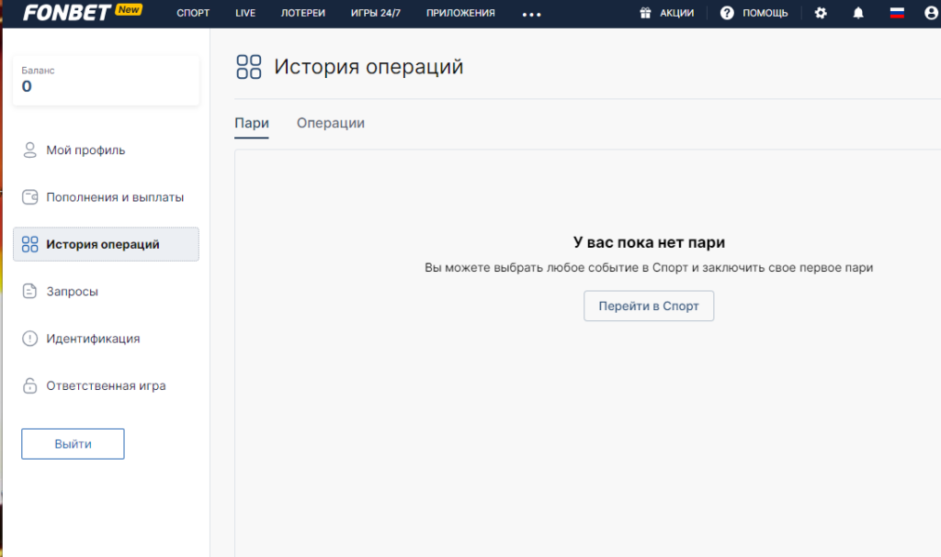Click the wallet icon for Пополнения и выплаты
The width and height of the screenshot is (941, 557).
coord(29,197)
